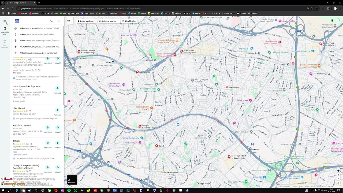Expand the keyboard input tool dropdown arrow
This screenshot has width=343, height=193.
72,21
